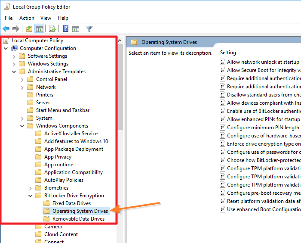The height and width of the screenshot is (243, 301).
Task: Open the File menu
Action: (9, 18)
